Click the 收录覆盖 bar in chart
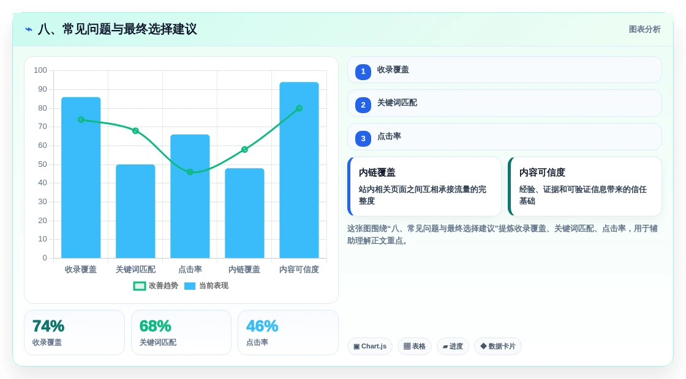 (x=81, y=177)
